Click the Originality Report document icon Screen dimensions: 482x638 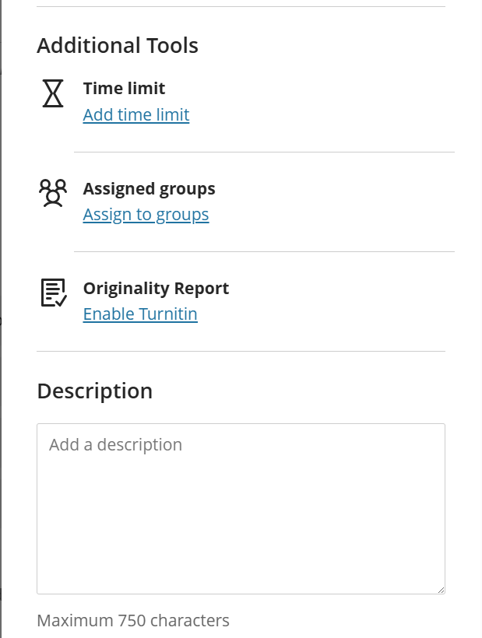pos(53,293)
